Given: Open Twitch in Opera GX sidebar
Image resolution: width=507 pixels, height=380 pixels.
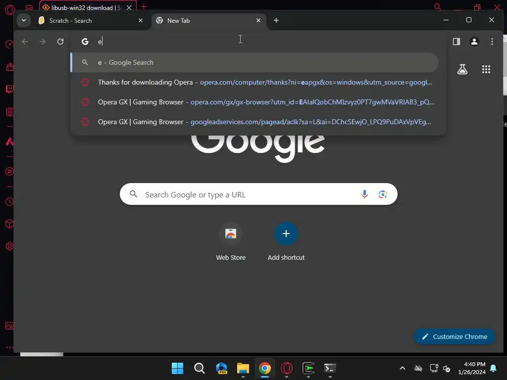Looking at the screenshot, I should click(x=10, y=89).
